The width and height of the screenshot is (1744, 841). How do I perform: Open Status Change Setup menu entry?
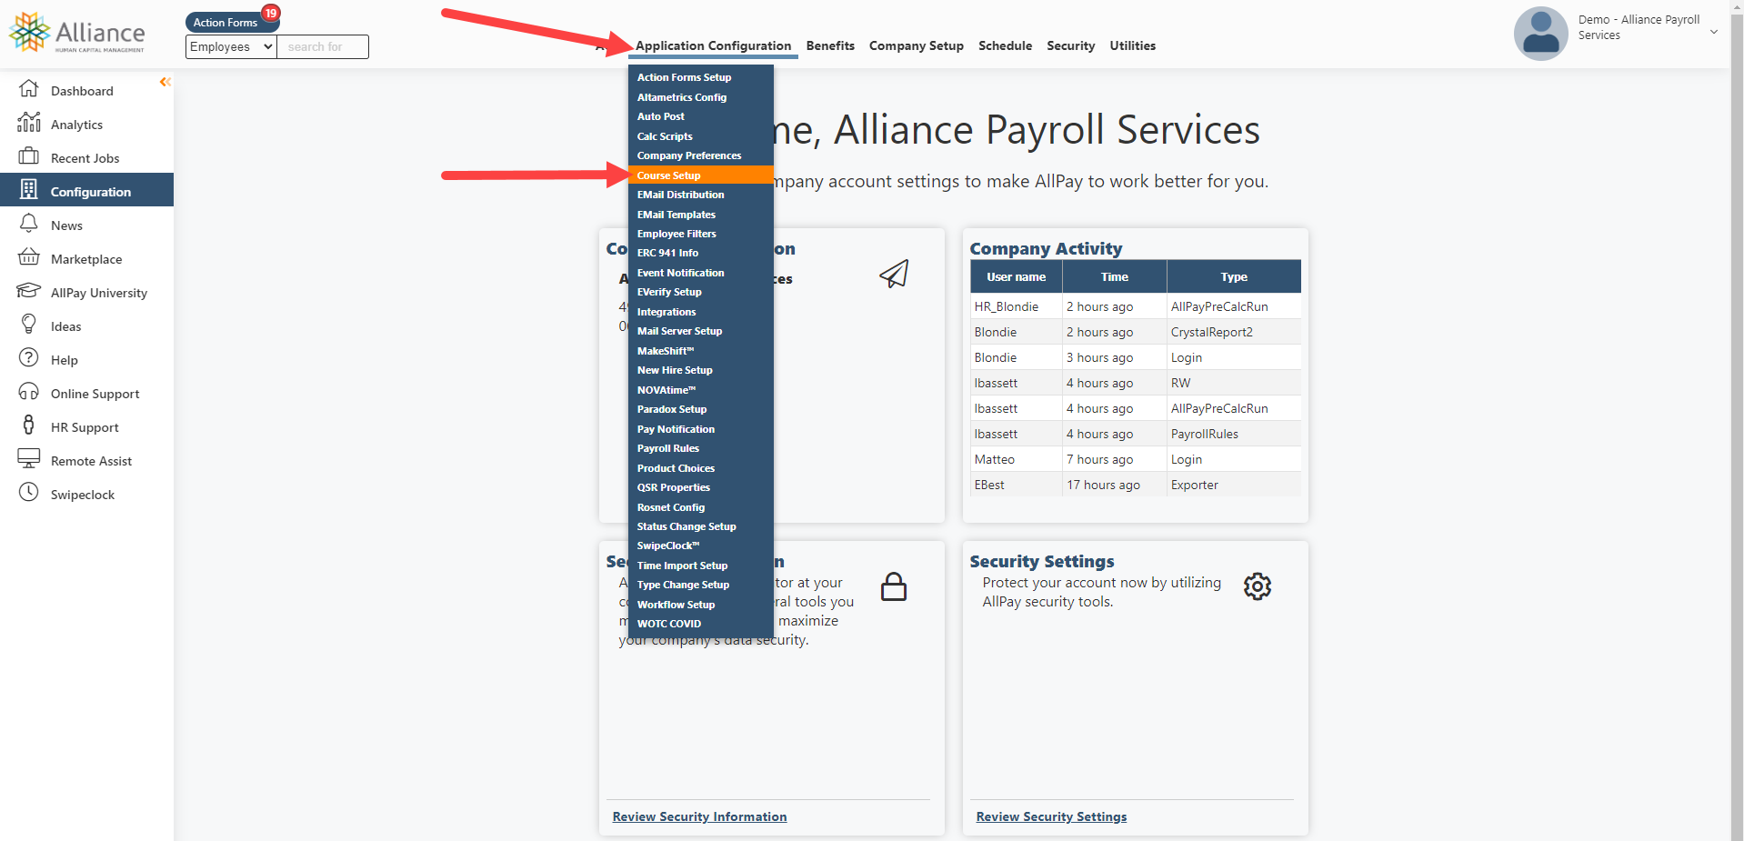click(x=701, y=526)
